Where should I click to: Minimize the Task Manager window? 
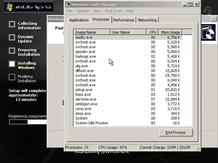185,4
